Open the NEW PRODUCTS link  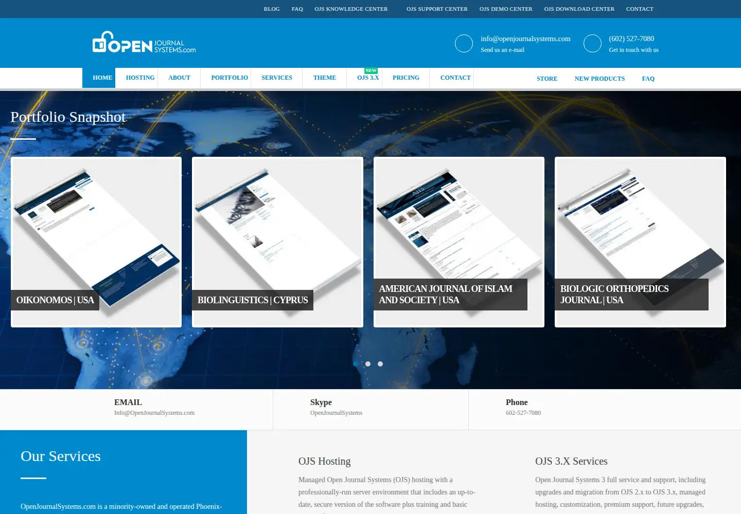[599, 79]
